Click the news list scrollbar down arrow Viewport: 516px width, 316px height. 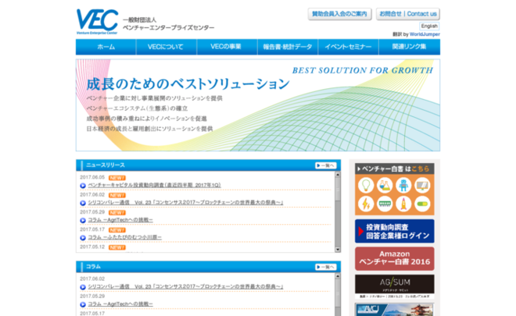tap(338, 247)
